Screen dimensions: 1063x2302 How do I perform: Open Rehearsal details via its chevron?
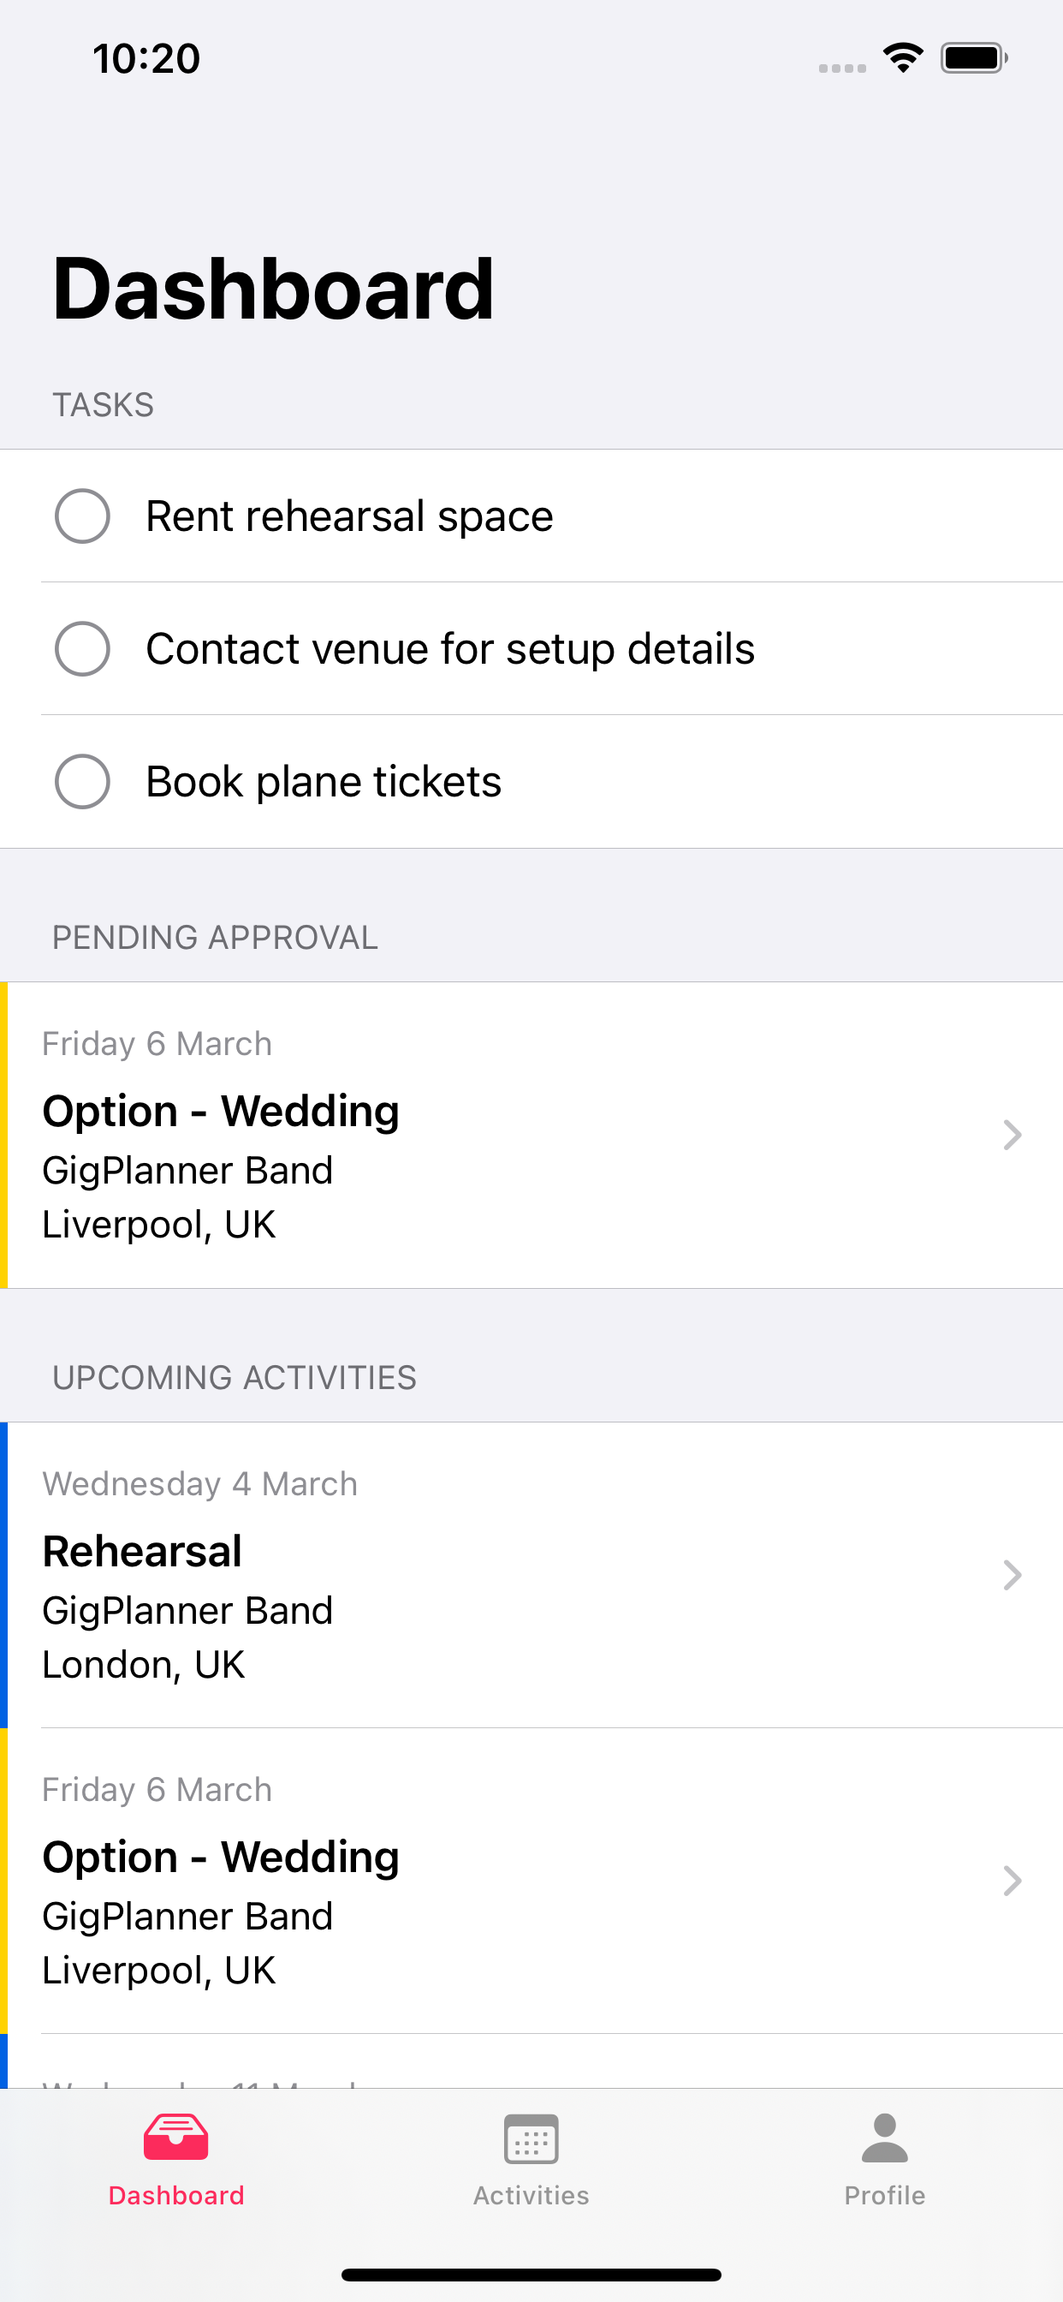(1013, 1575)
